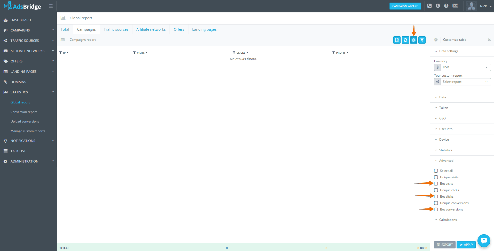Expand the Device section
This screenshot has width=494, height=251.
pos(462,140)
